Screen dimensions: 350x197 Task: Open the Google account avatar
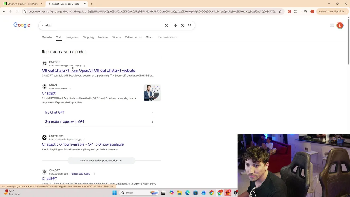340,25
